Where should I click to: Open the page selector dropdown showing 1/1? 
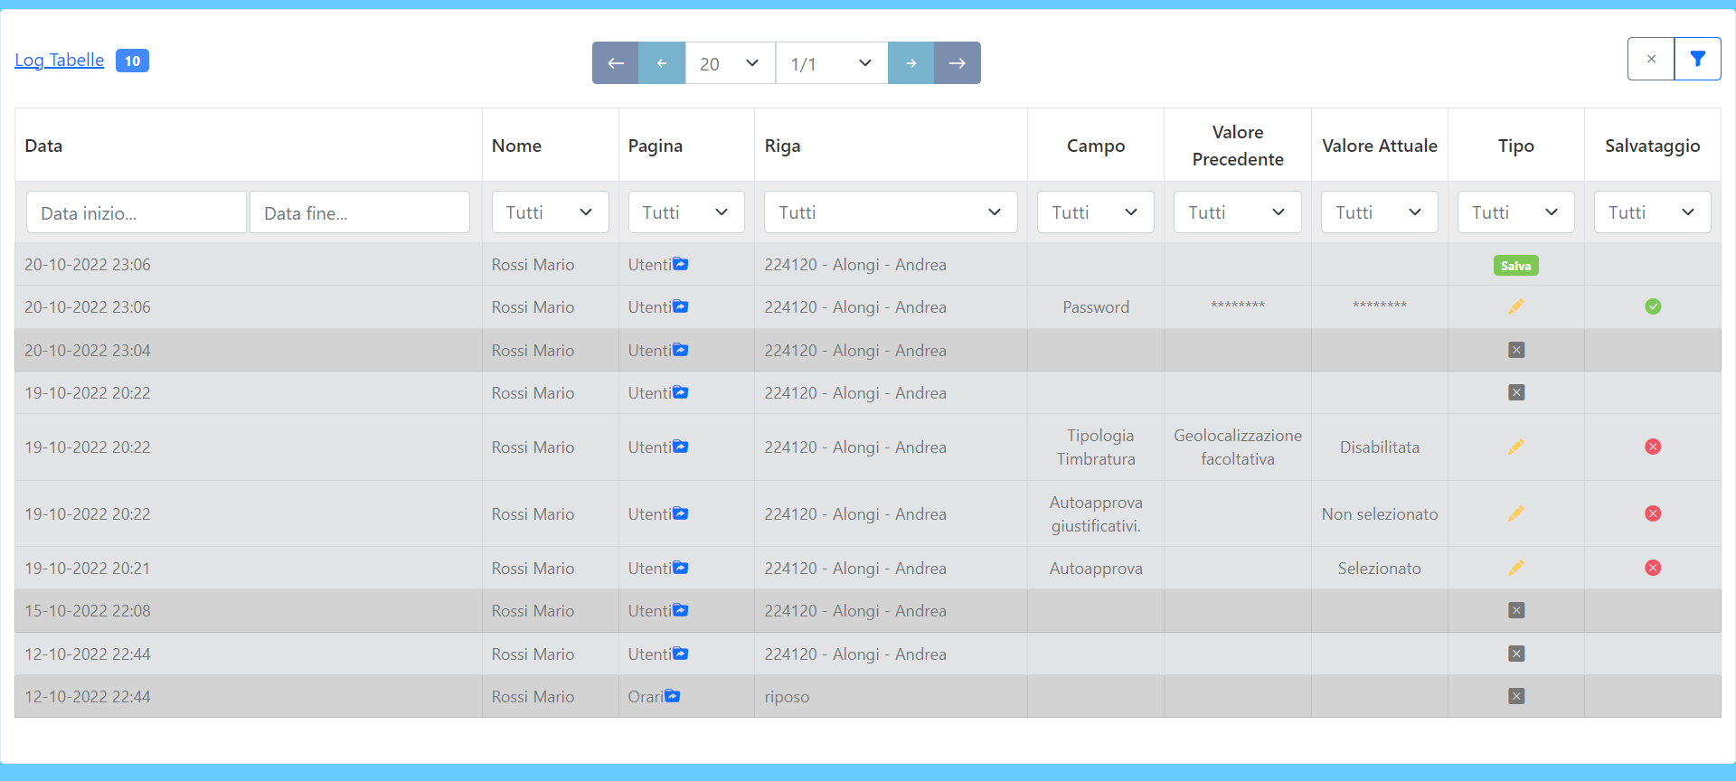coord(831,63)
